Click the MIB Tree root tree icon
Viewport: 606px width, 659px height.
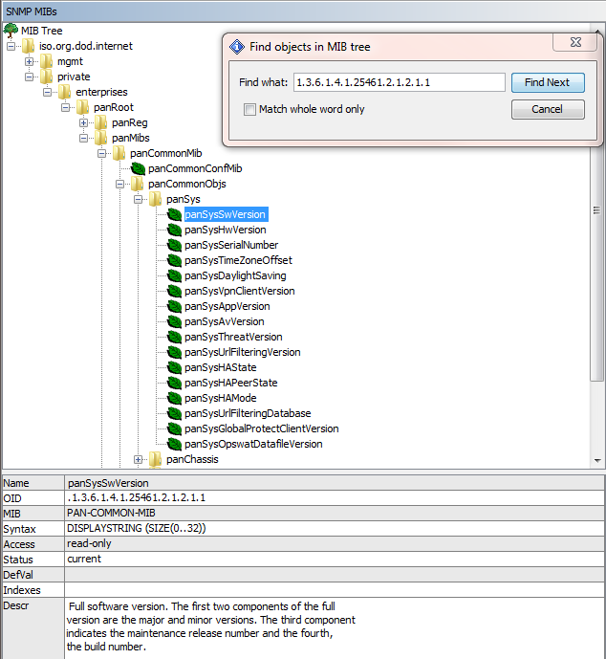(x=11, y=31)
